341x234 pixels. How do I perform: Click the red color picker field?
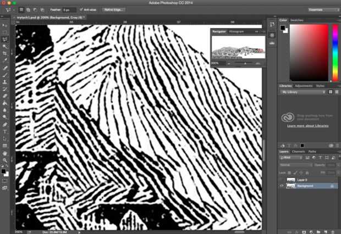tap(309, 52)
